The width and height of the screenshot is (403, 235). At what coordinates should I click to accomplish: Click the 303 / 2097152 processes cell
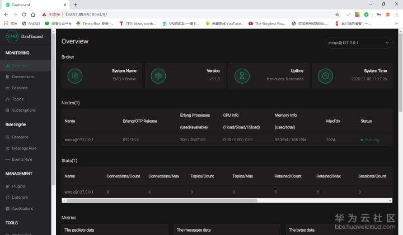click(193, 140)
